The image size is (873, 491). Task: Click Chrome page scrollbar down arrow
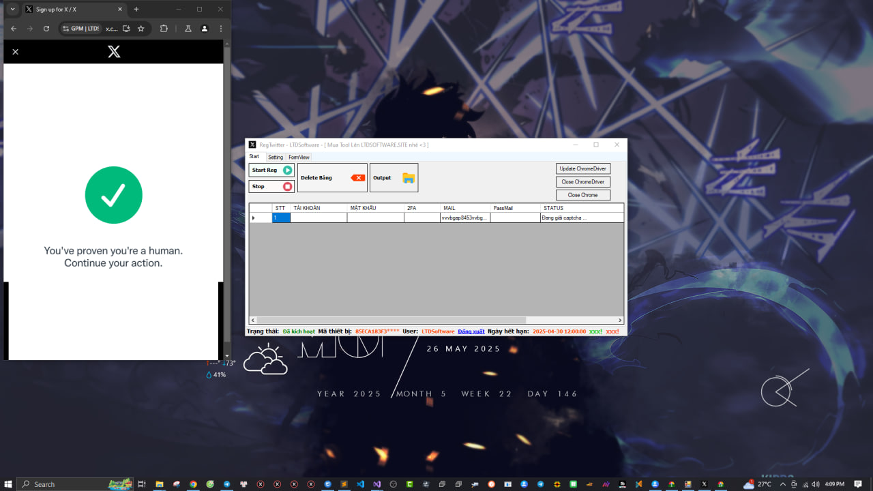coord(226,356)
